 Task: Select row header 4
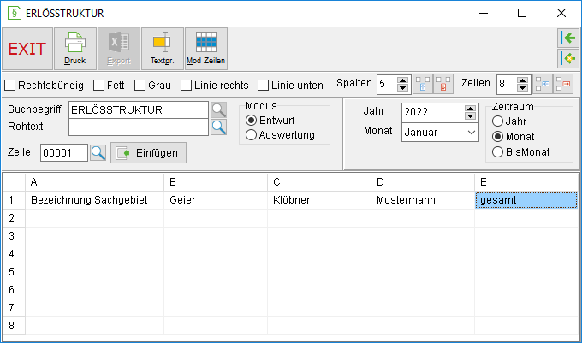point(14,254)
